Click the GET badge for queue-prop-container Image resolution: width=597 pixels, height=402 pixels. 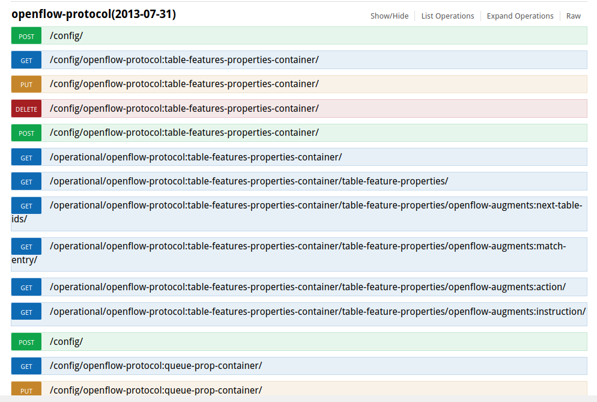click(x=26, y=366)
